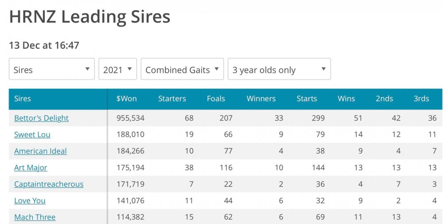Click the Sires column header
Viewport: 443px width, 224px height.
point(23,99)
